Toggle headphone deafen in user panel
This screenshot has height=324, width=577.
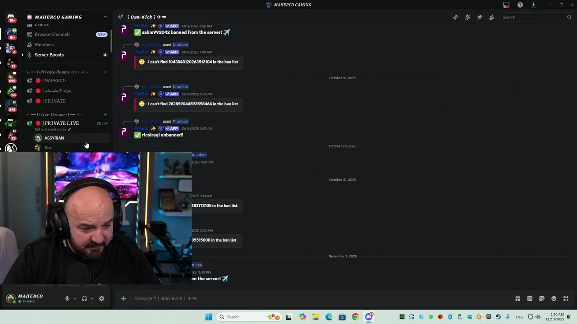pos(84,298)
